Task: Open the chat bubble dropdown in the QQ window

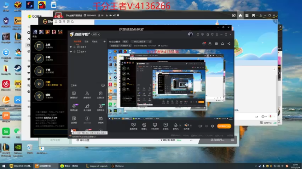Action: coord(264,116)
